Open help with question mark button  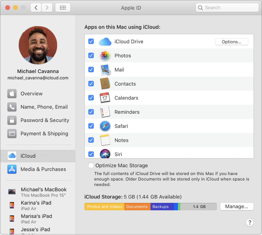point(249,222)
